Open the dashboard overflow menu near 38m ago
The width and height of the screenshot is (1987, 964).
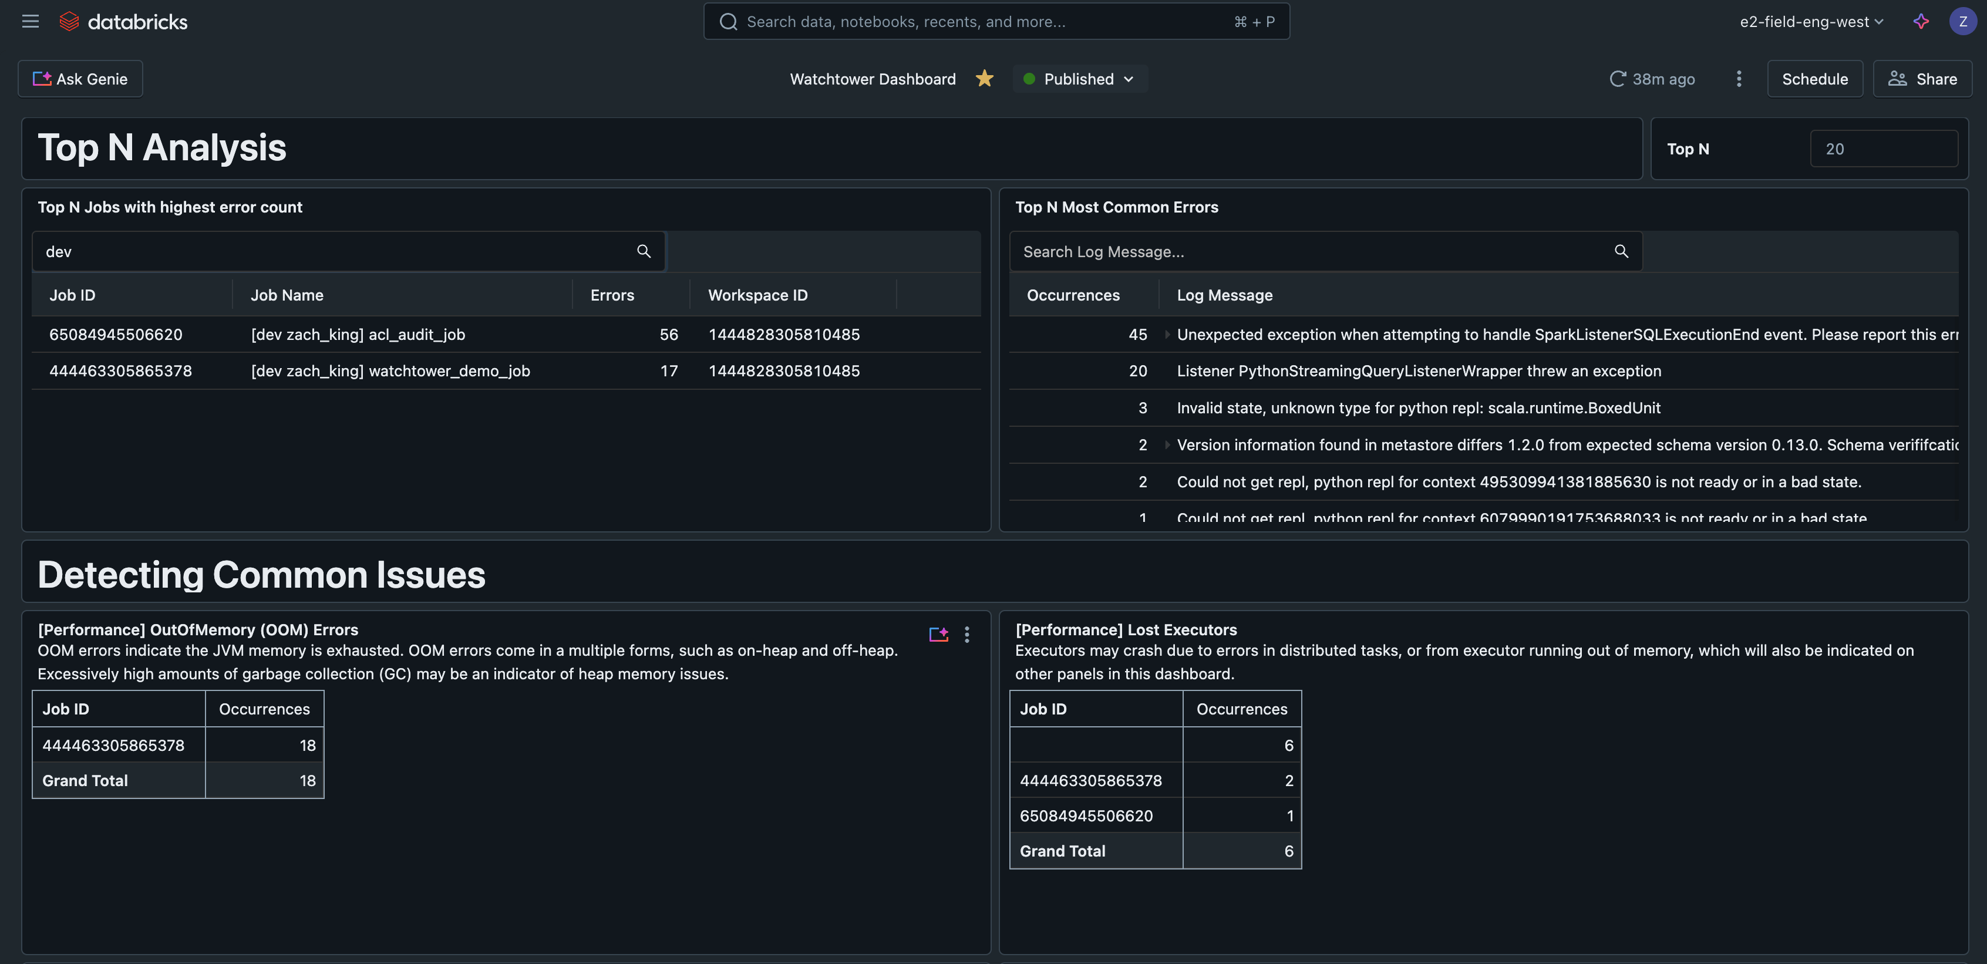pyautogui.click(x=1739, y=79)
